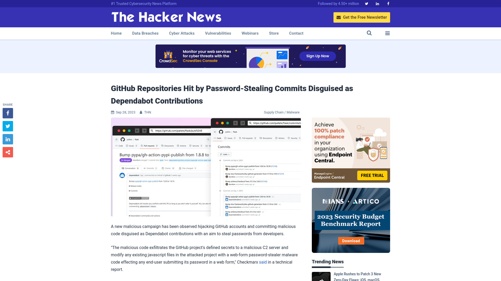
Task: Click the Facebook share icon
Action: (8, 113)
